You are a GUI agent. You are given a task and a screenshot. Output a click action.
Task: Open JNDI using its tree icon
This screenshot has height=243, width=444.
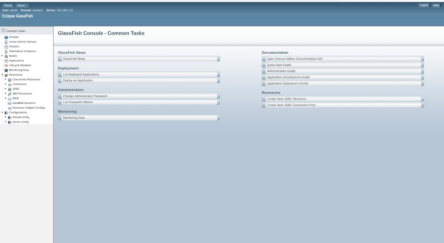(x=9, y=98)
